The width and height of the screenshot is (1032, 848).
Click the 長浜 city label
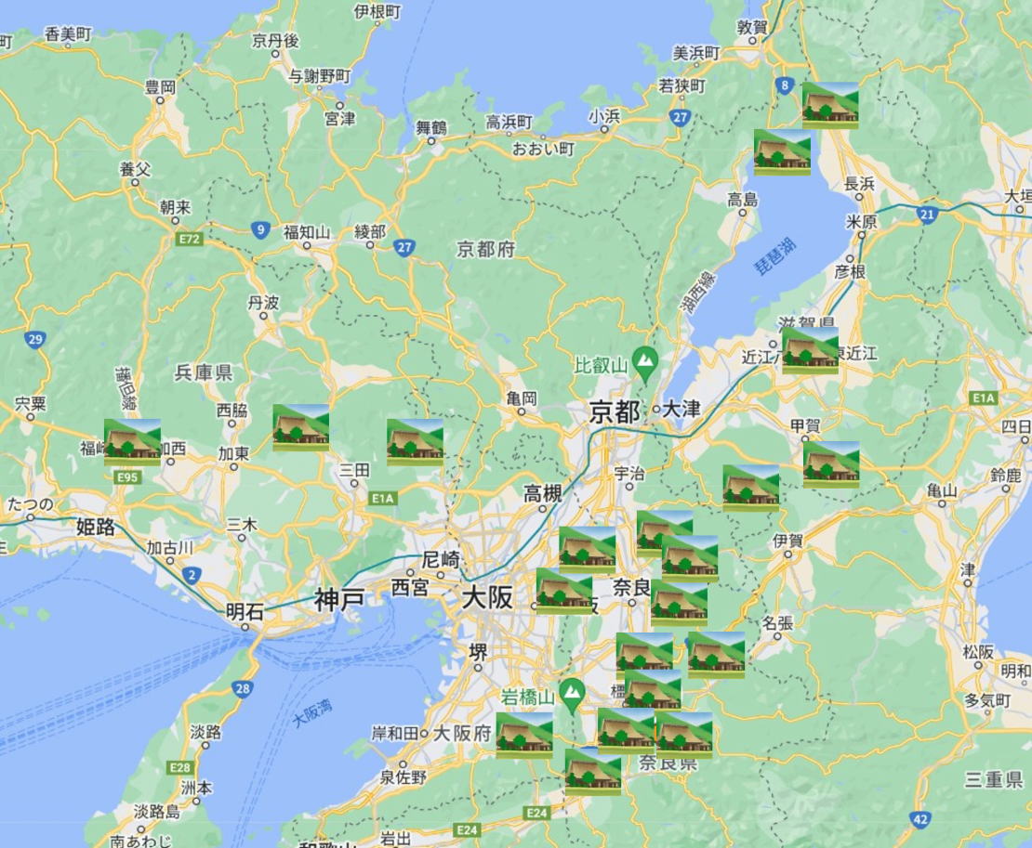pyautogui.click(x=859, y=183)
